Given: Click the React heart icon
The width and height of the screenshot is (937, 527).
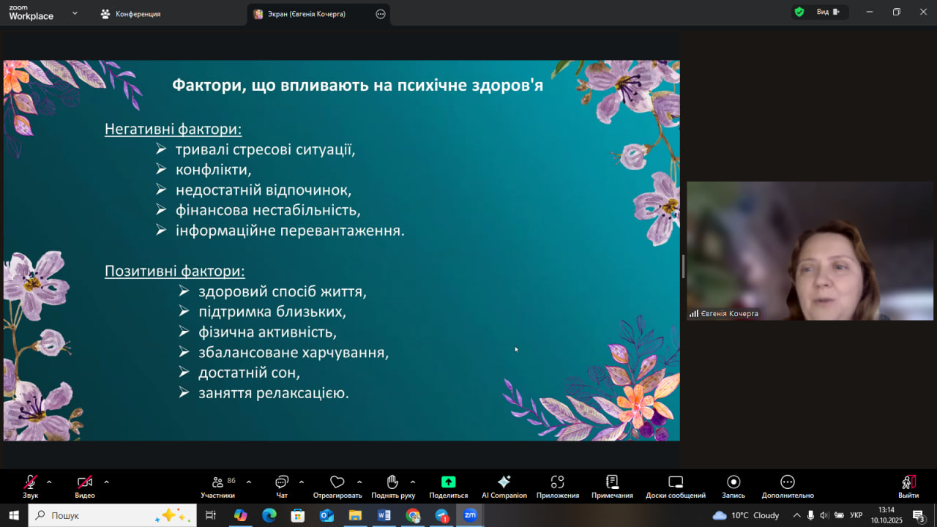Looking at the screenshot, I should coord(337,482).
